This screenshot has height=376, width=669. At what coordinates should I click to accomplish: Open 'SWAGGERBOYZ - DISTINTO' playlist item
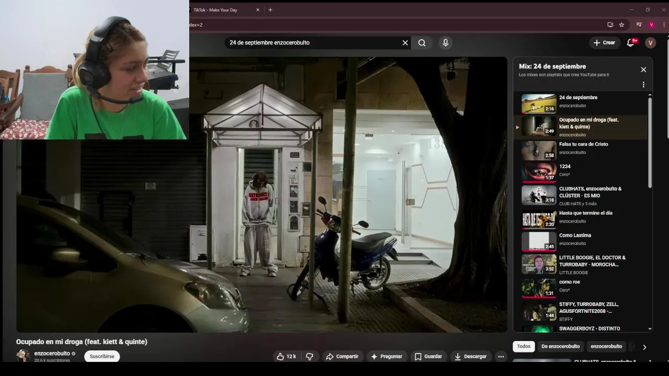tap(581, 328)
